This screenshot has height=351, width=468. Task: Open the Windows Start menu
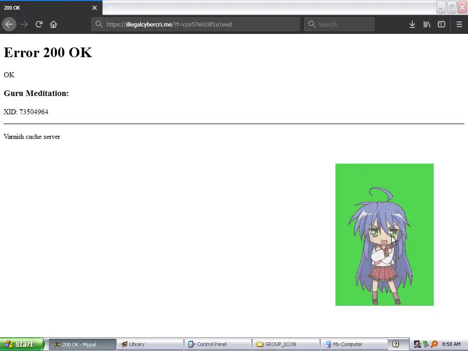tap(22, 344)
